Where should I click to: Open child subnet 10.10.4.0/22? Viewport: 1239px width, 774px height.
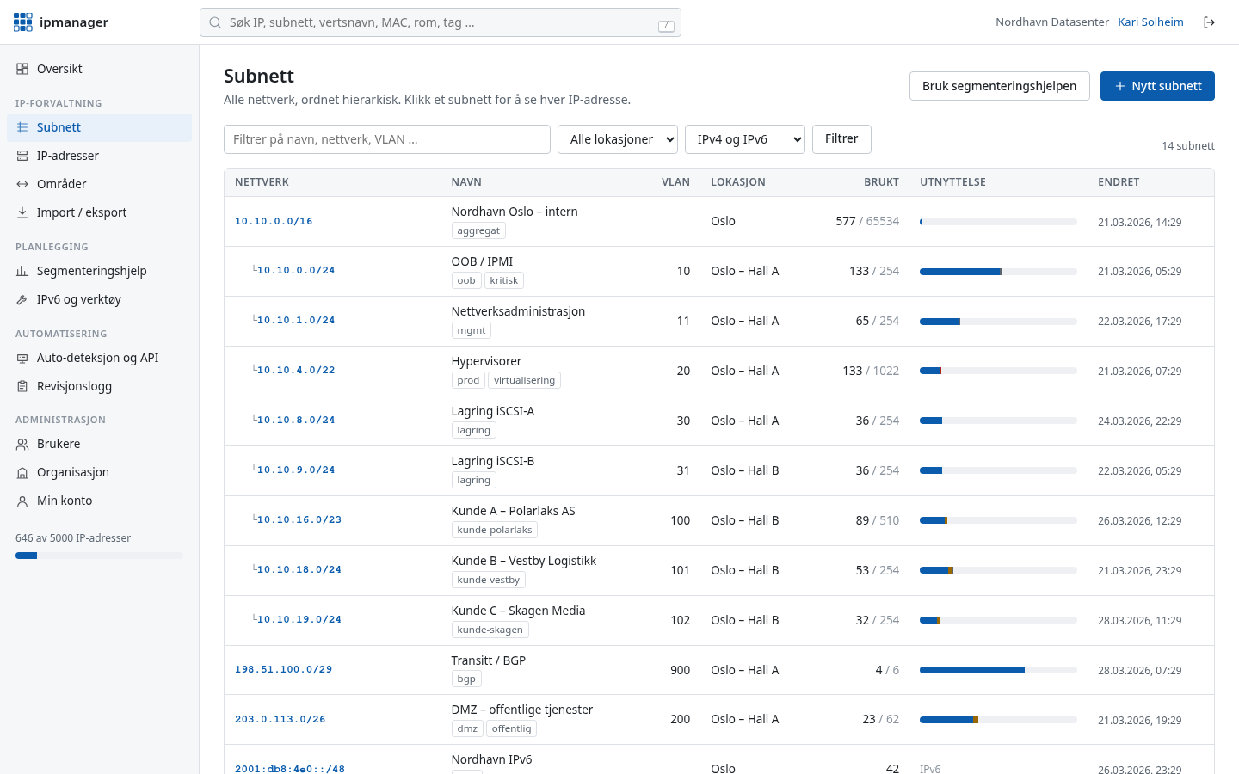[296, 371]
